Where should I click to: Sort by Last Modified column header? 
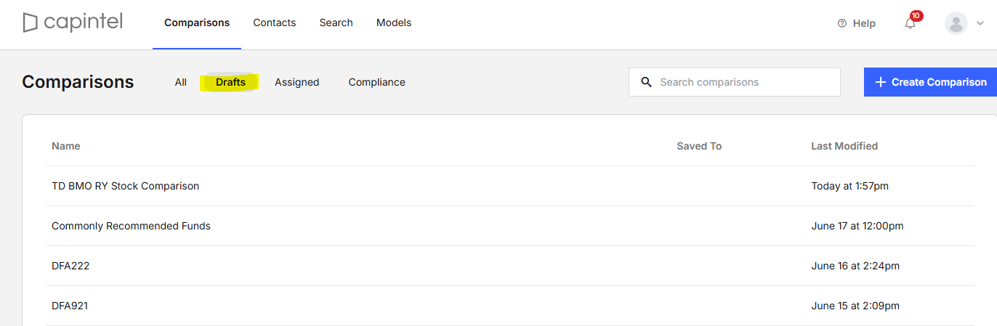[x=844, y=146]
